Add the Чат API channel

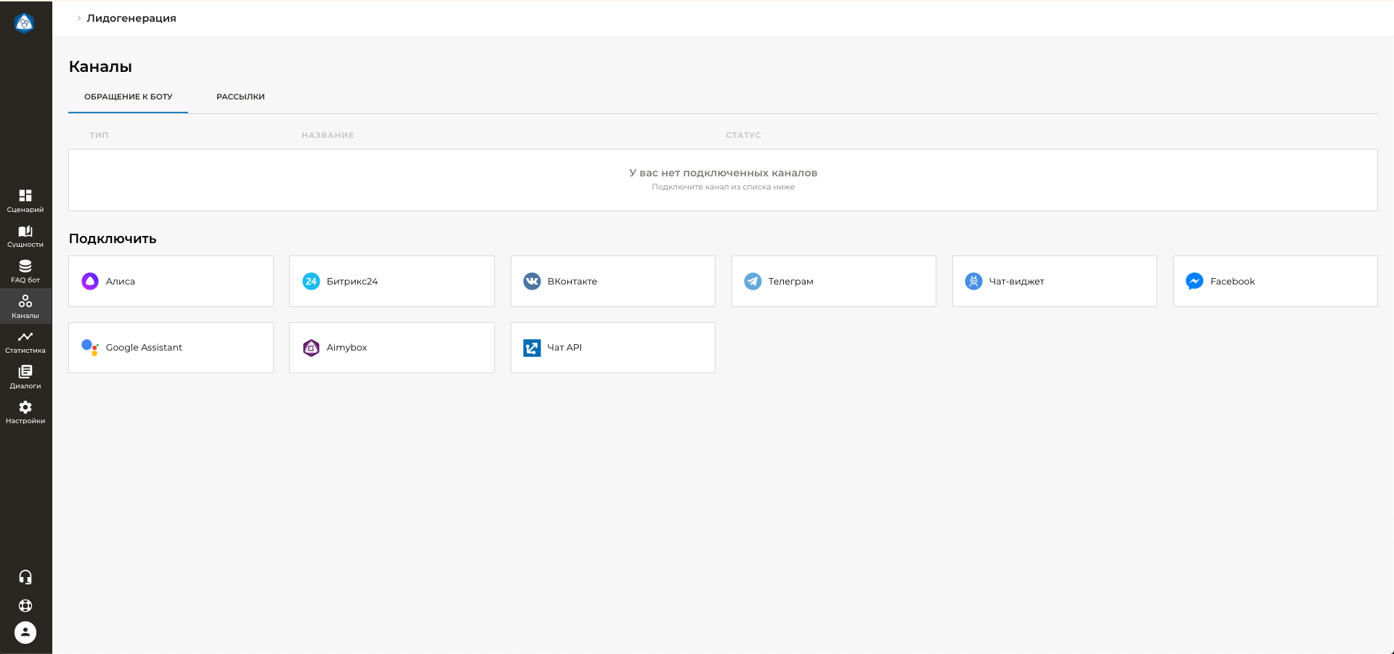pyautogui.click(x=612, y=348)
